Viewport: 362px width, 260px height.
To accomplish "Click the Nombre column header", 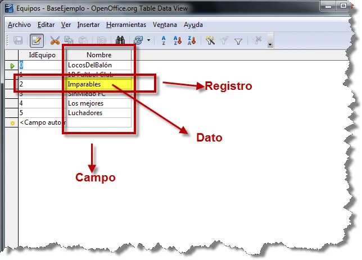I will pyautogui.click(x=99, y=55).
